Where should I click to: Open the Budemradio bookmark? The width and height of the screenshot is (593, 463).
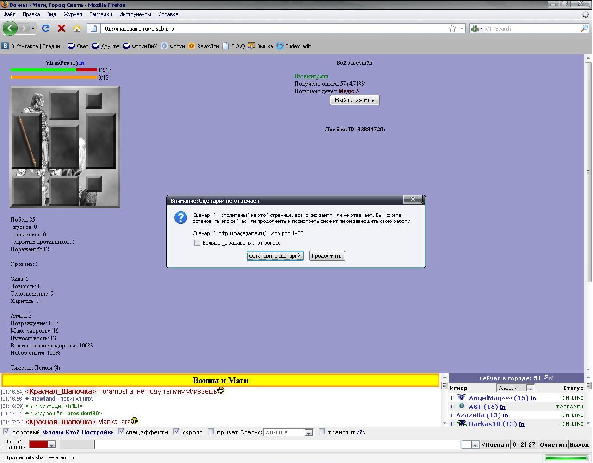pos(294,46)
